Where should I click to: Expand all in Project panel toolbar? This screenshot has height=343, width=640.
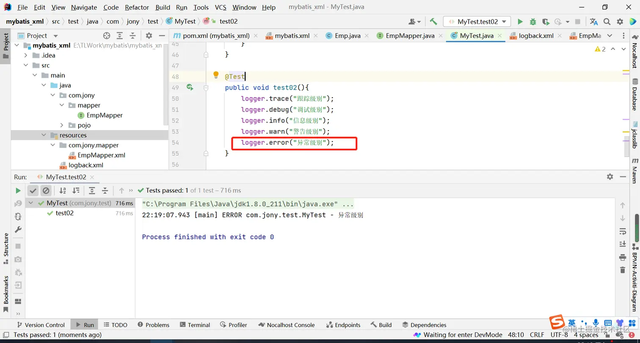coord(120,35)
